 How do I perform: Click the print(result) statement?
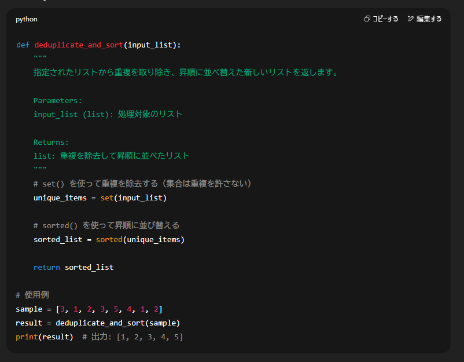click(x=45, y=337)
